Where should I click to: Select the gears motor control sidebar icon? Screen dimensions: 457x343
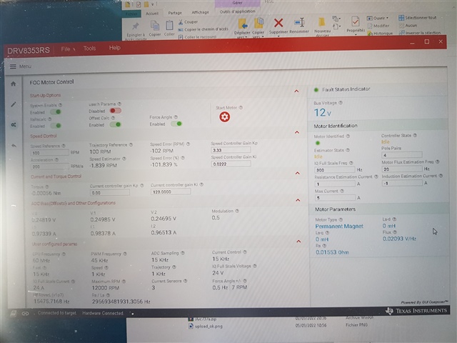point(14,125)
